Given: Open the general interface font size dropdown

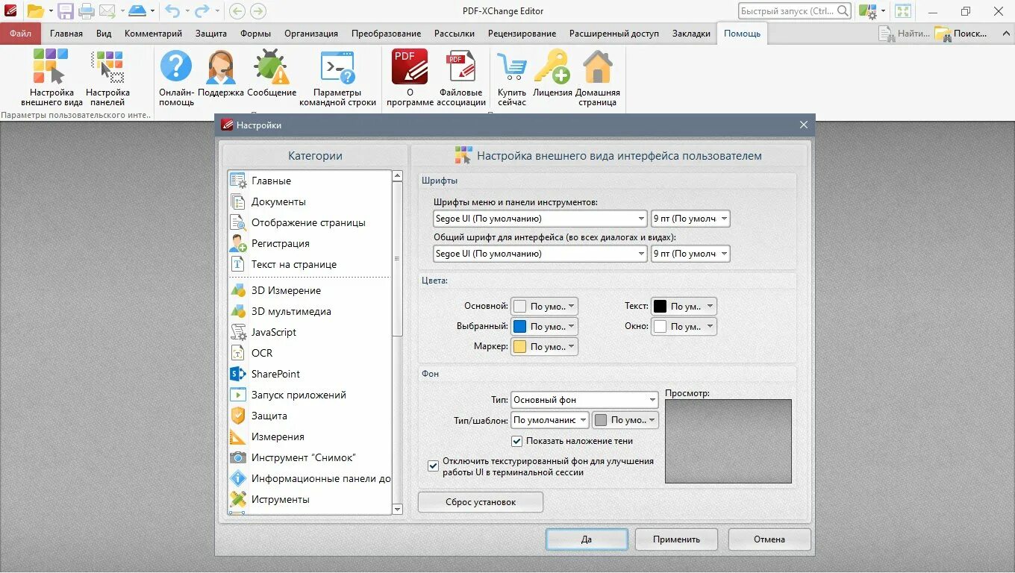Looking at the screenshot, I should click(x=690, y=254).
